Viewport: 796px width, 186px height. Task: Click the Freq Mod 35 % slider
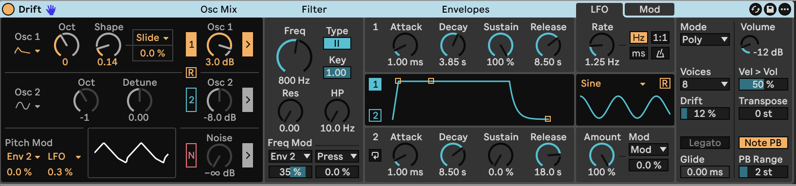(x=290, y=172)
